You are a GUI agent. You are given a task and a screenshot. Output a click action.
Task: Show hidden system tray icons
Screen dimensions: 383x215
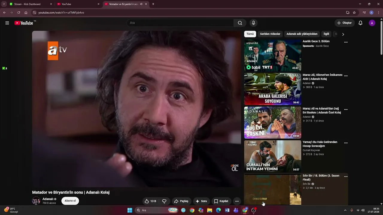pyautogui.click(x=345, y=210)
